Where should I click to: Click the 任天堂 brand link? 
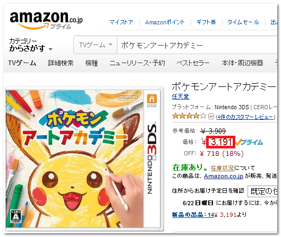tap(181, 96)
